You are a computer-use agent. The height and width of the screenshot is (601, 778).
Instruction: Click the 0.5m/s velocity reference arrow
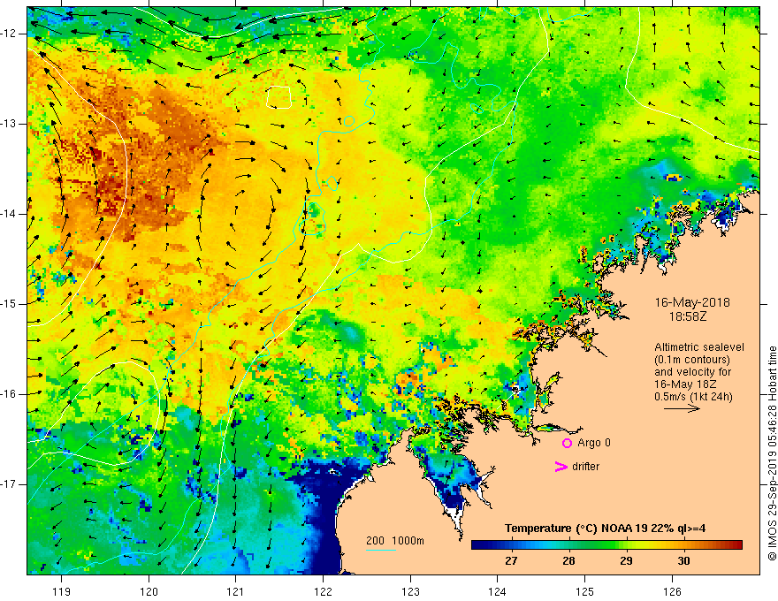click(x=682, y=408)
